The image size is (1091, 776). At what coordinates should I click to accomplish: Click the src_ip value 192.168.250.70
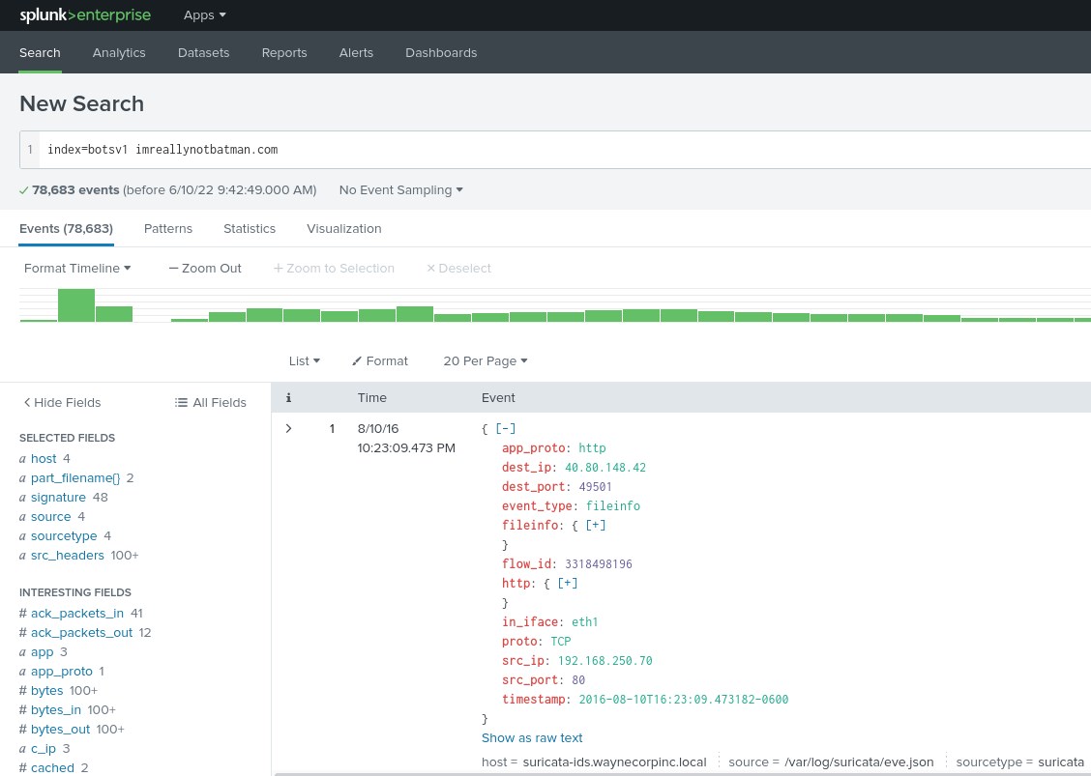[x=605, y=661]
